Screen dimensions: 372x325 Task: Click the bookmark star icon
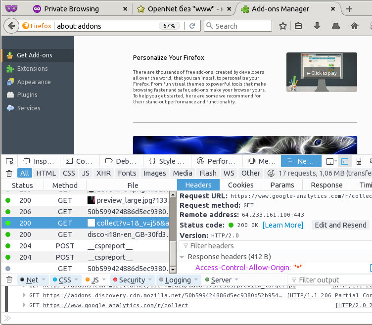[282, 26]
